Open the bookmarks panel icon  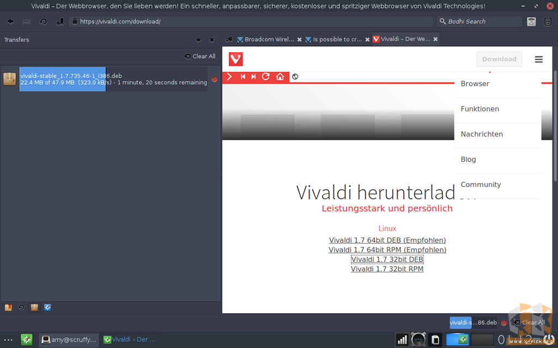click(x=8, y=308)
